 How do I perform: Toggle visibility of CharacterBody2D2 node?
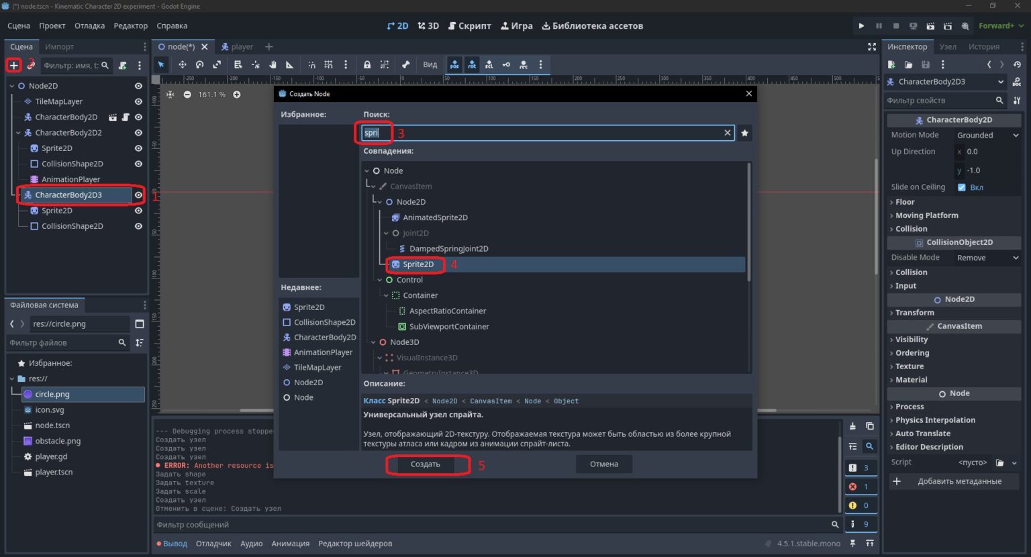pos(138,133)
